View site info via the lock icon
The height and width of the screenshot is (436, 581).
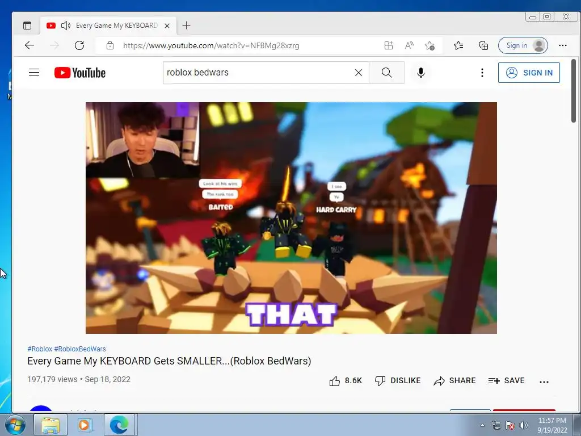pos(110,45)
